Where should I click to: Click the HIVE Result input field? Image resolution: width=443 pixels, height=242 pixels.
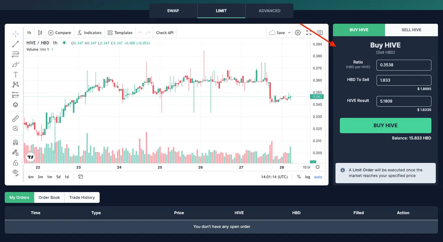[404, 101]
